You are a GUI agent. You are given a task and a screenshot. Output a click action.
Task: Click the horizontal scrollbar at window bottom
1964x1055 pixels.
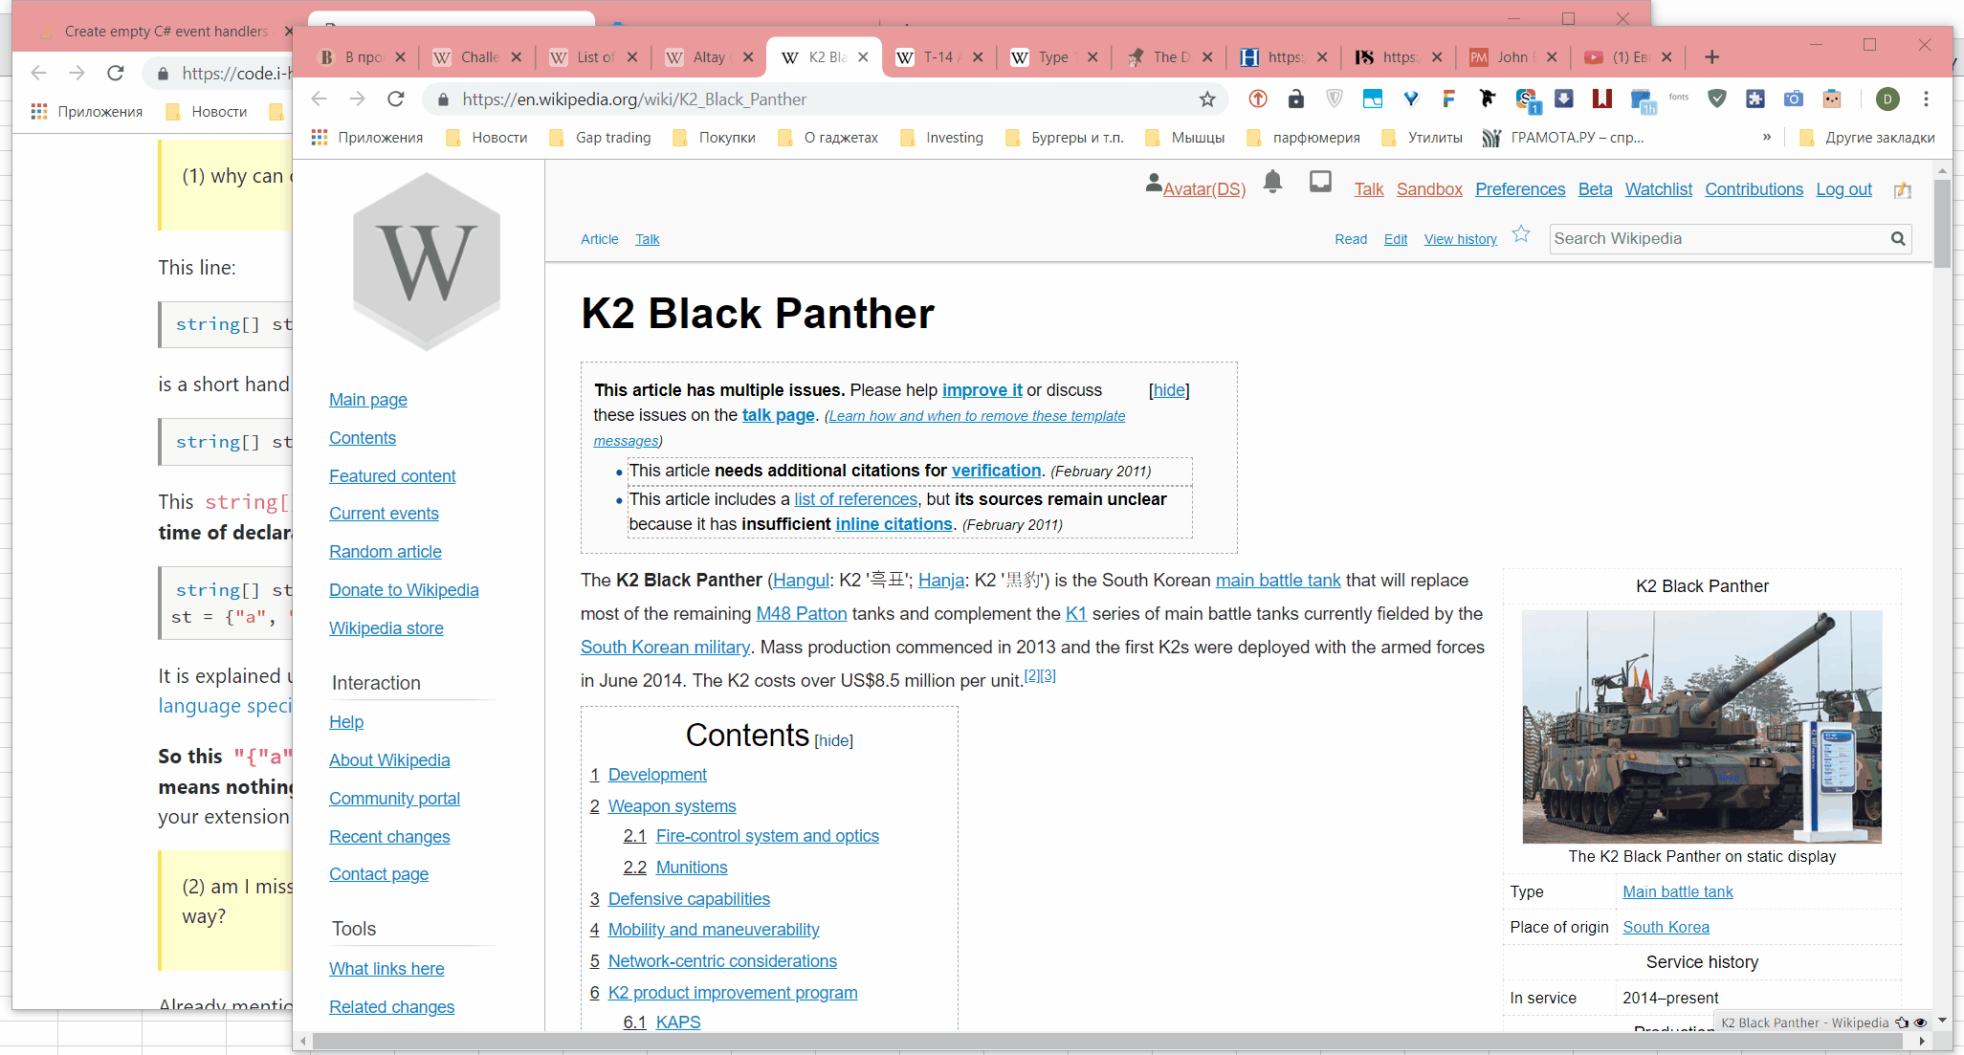point(1110,1042)
